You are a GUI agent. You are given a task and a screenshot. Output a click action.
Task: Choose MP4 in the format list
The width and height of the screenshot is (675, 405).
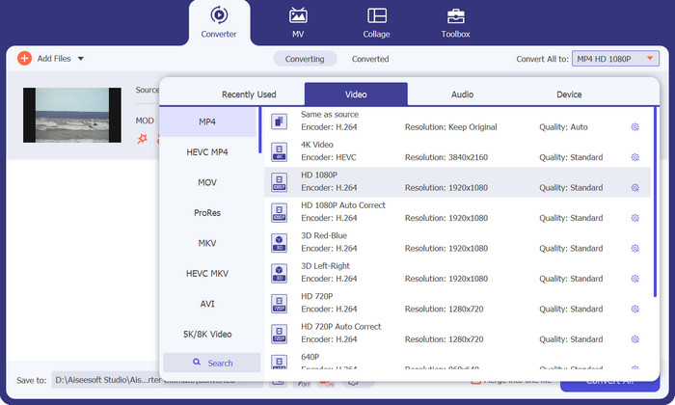pyautogui.click(x=207, y=121)
